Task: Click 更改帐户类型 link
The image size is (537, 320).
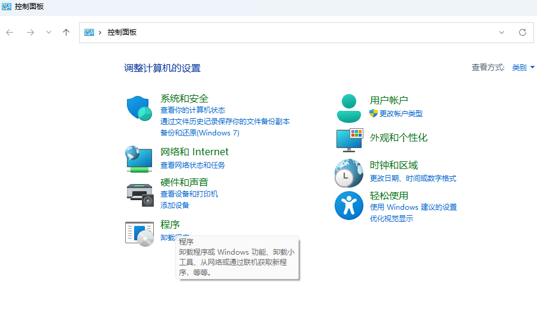Action: (401, 113)
